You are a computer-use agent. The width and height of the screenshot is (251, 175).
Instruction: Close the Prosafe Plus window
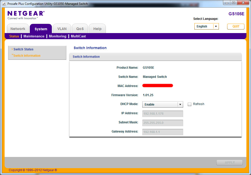[243, 3]
